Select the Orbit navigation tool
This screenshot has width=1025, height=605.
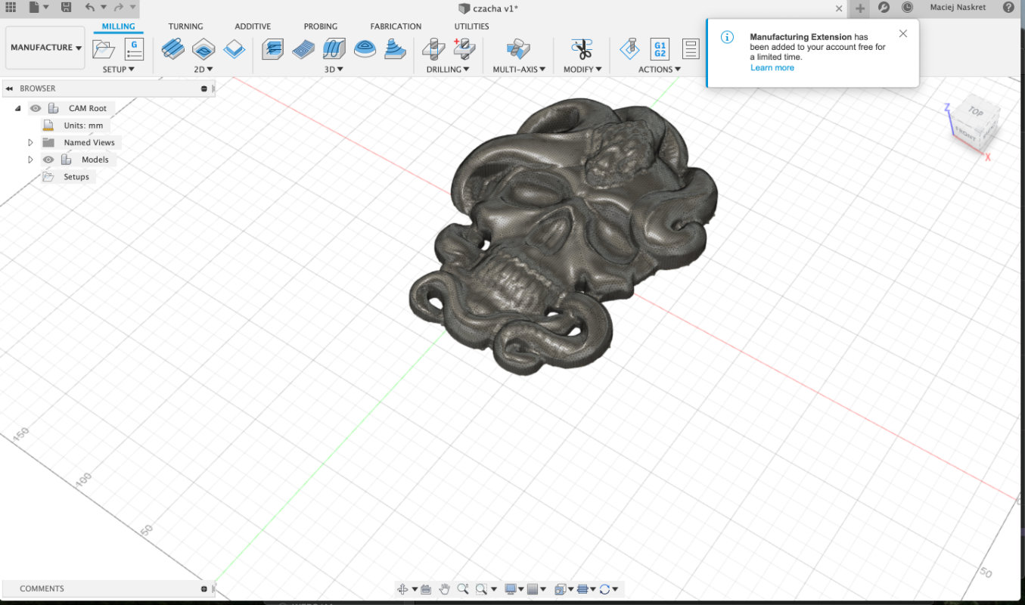pyautogui.click(x=403, y=588)
